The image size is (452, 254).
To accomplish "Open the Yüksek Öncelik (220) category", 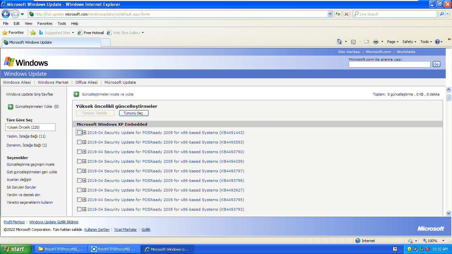I will [x=30, y=127].
